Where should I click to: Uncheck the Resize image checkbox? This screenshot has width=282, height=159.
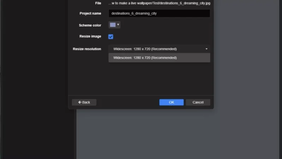point(111,37)
